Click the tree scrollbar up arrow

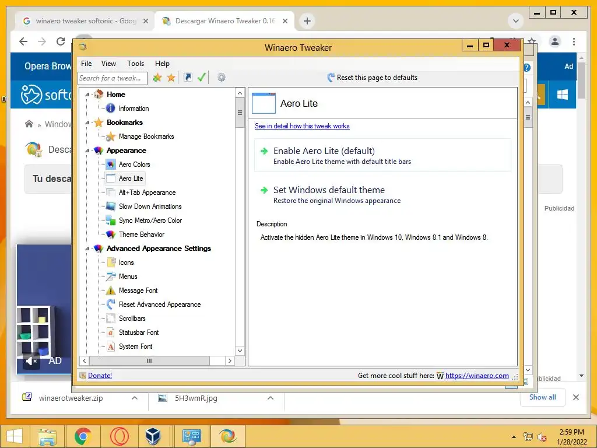240,93
